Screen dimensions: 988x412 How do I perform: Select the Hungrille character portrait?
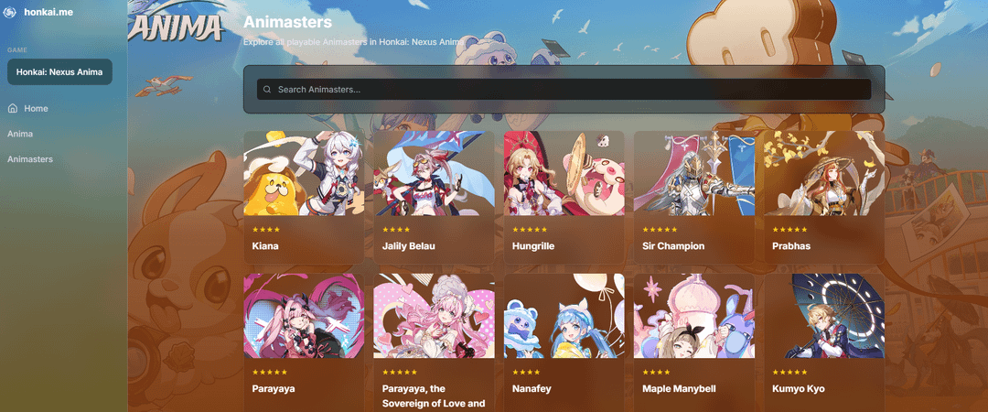pos(564,174)
